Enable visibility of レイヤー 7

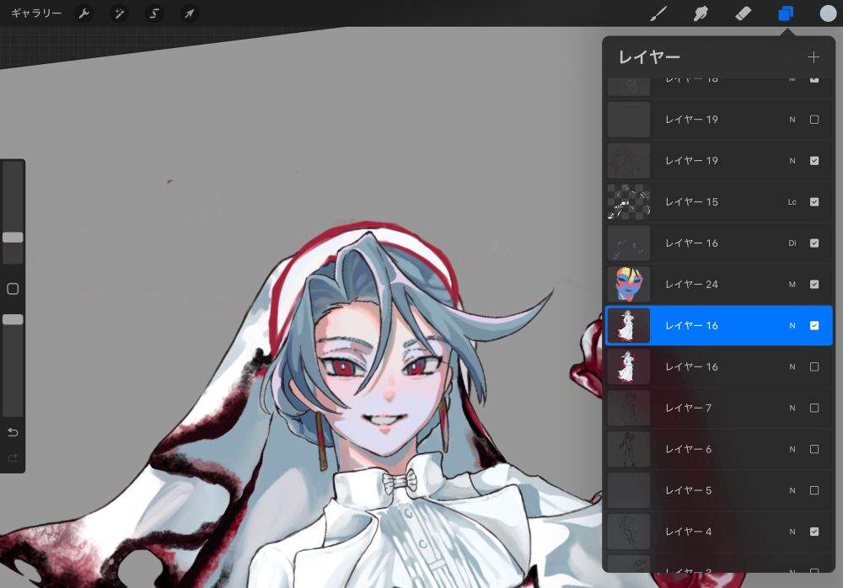coord(814,408)
